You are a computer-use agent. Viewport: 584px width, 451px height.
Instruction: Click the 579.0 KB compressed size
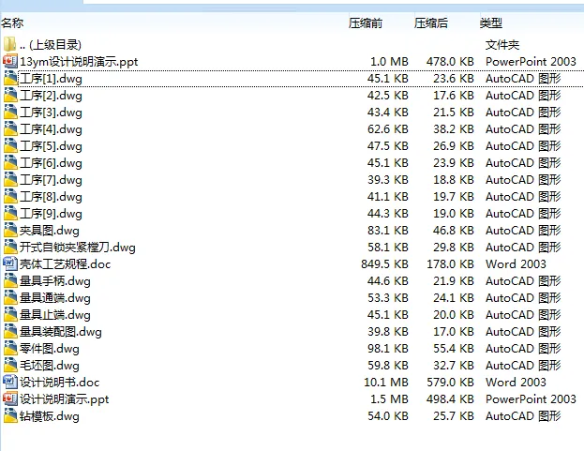450,383
